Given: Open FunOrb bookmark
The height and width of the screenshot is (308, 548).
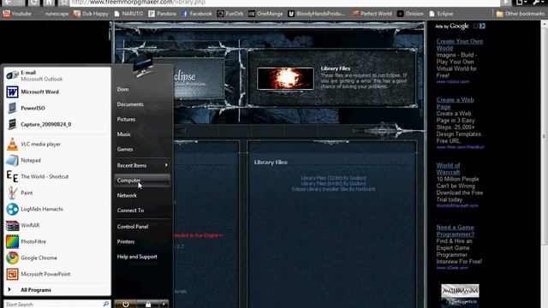Looking at the screenshot, I should click(230, 14).
